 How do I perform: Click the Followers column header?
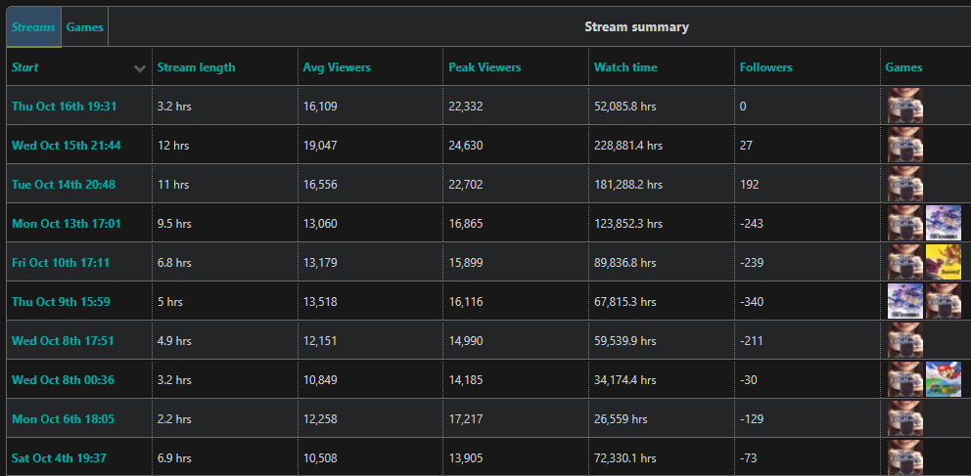point(765,67)
